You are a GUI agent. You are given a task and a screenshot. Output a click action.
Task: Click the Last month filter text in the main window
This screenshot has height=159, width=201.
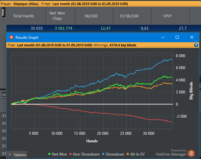coord(85,4)
